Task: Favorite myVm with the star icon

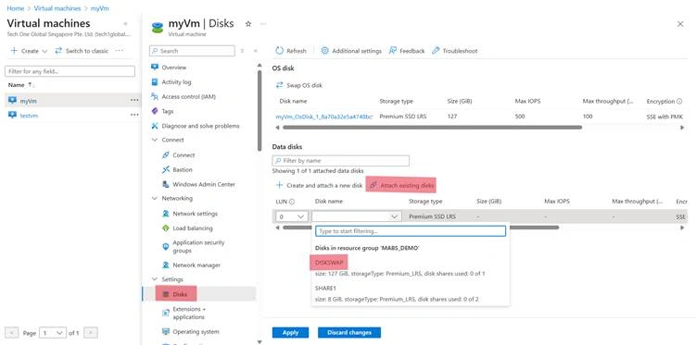Action: tap(248, 24)
